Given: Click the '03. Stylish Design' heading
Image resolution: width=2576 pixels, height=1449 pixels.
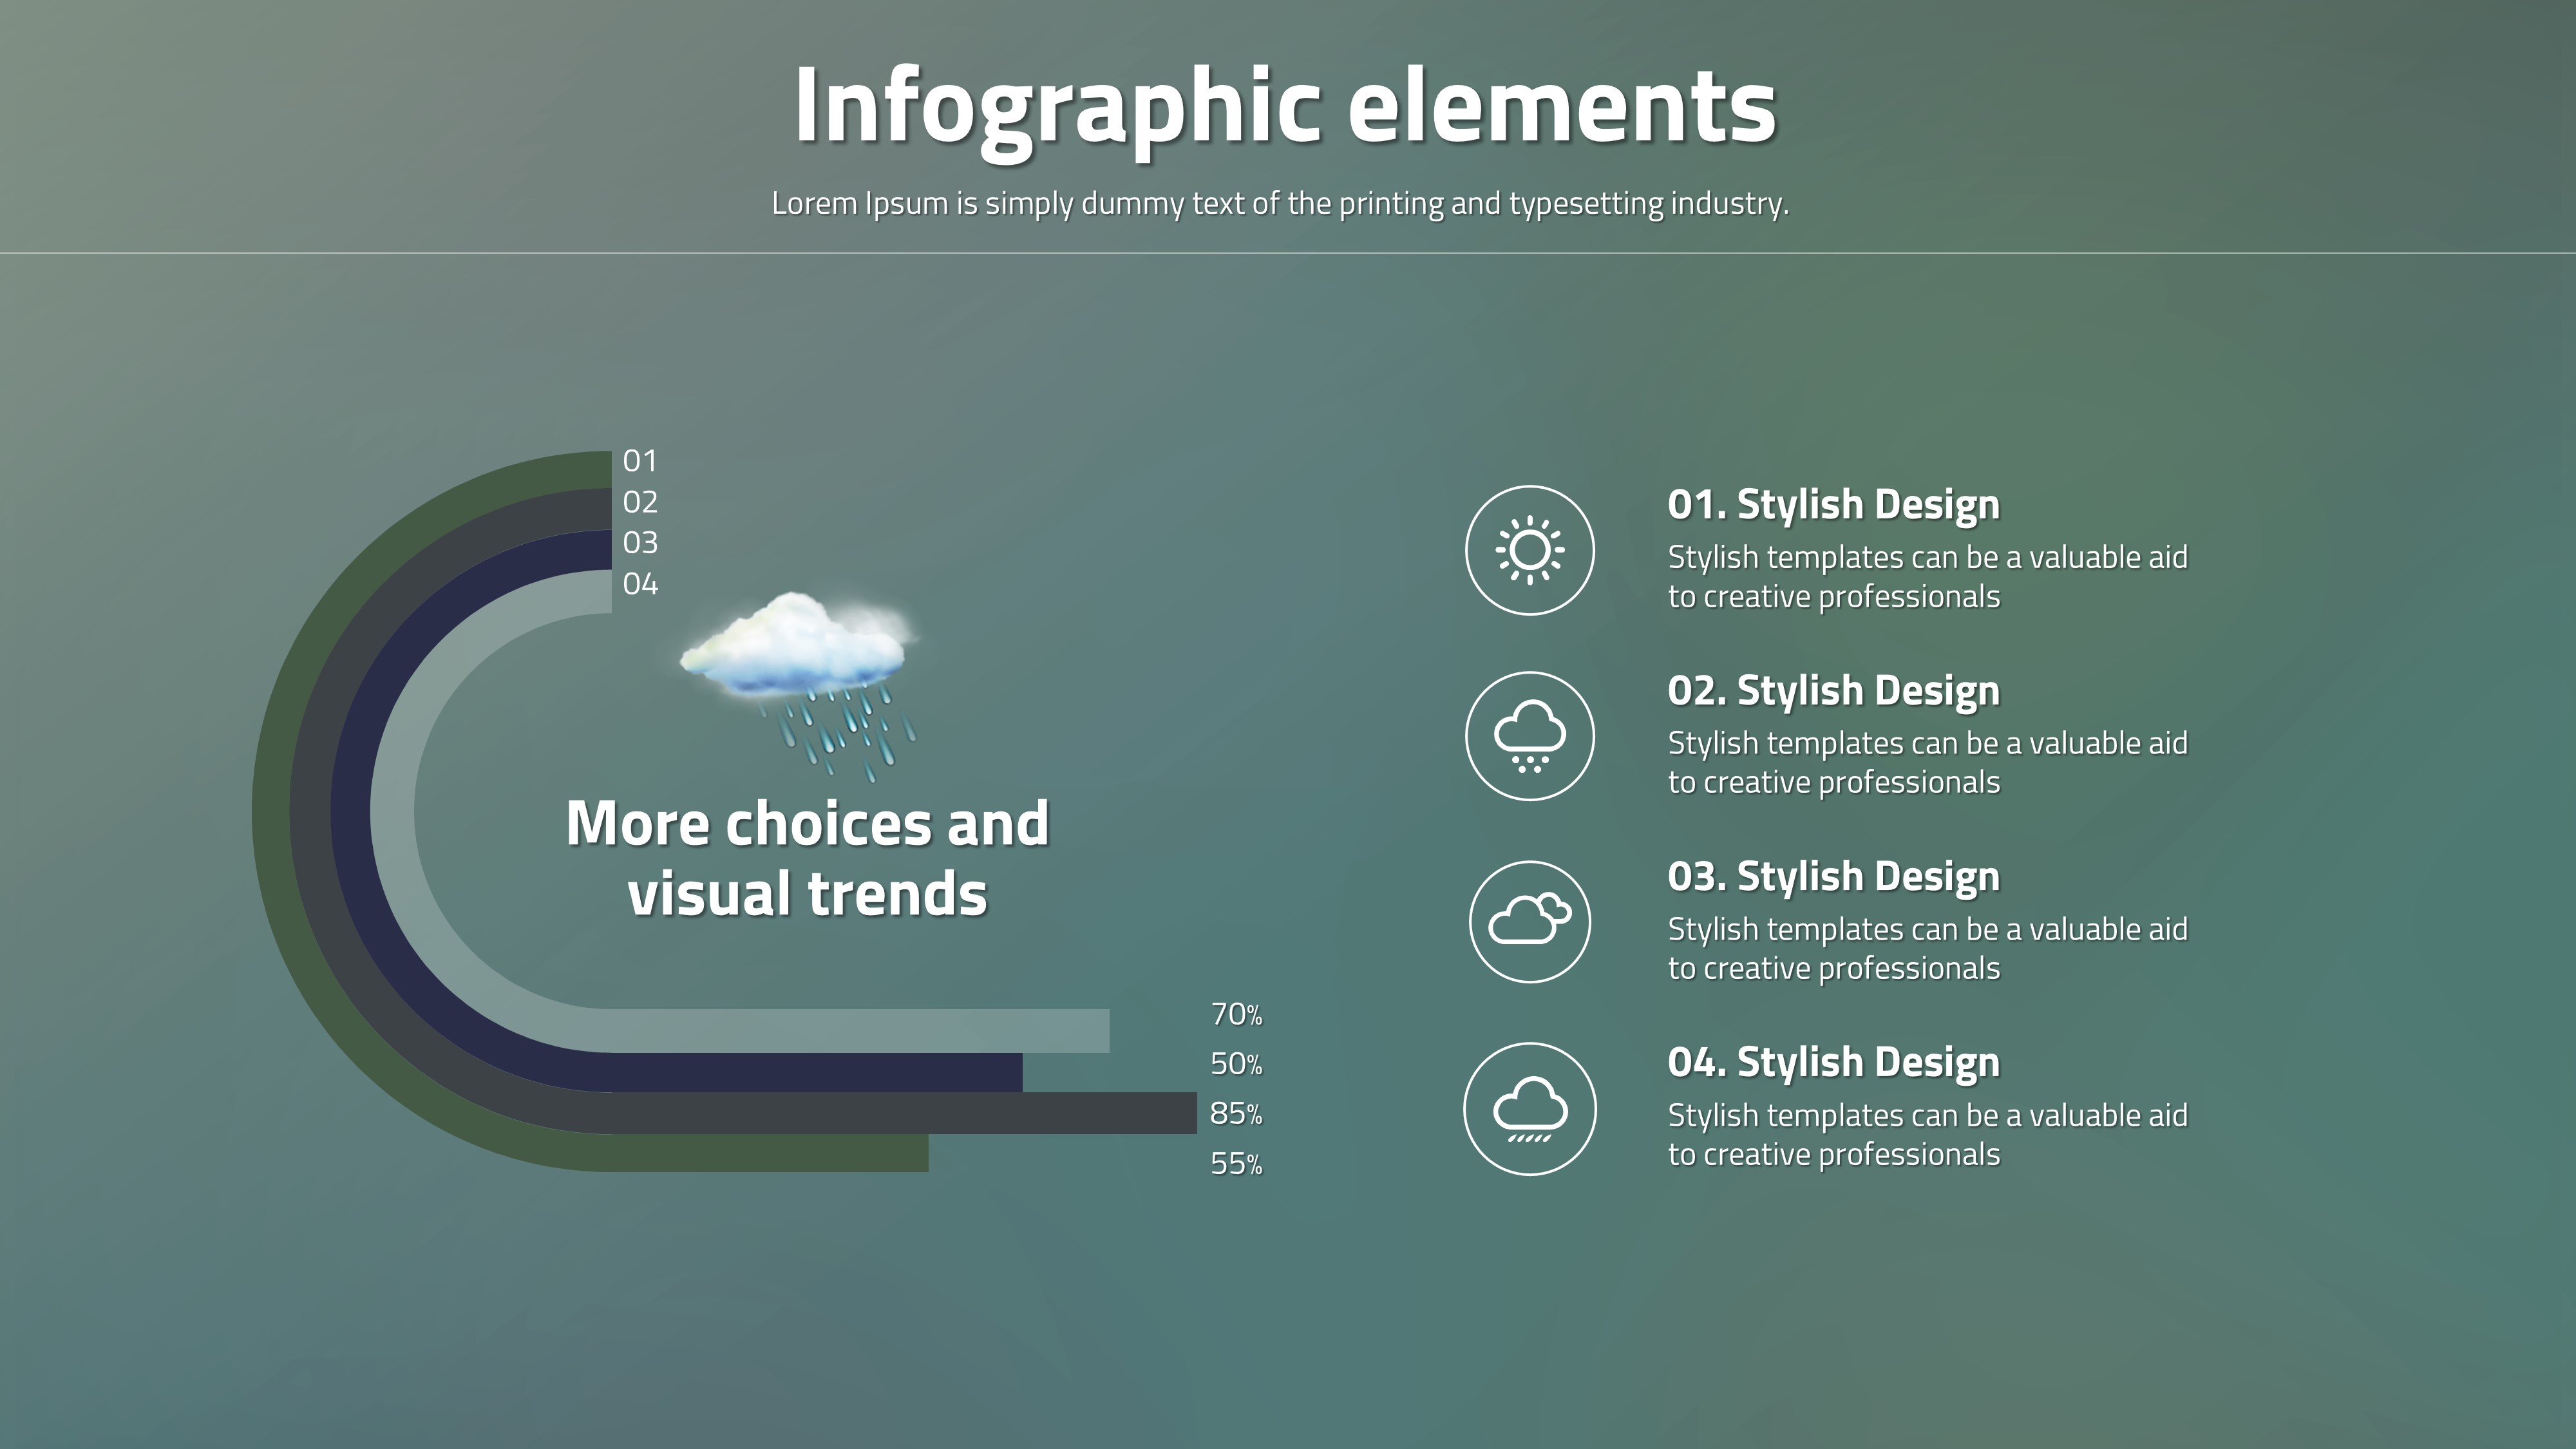Looking at the screenshot, I should click(1833, 876).
